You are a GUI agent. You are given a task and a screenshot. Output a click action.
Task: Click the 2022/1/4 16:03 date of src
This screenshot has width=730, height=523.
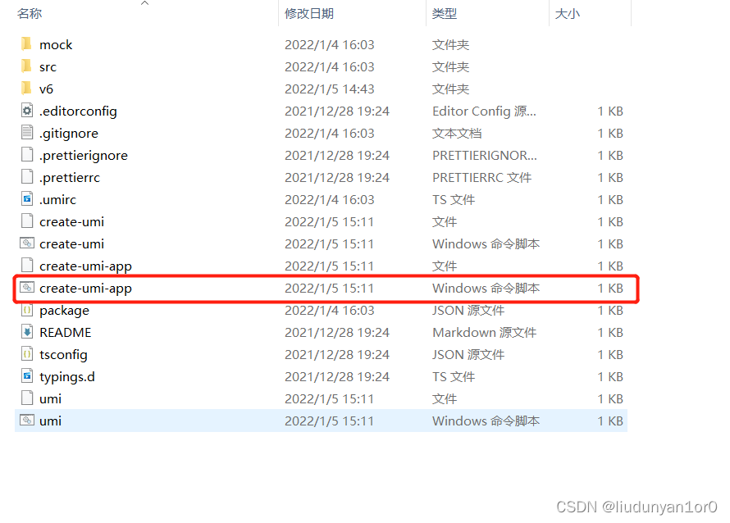coord(330,67)
